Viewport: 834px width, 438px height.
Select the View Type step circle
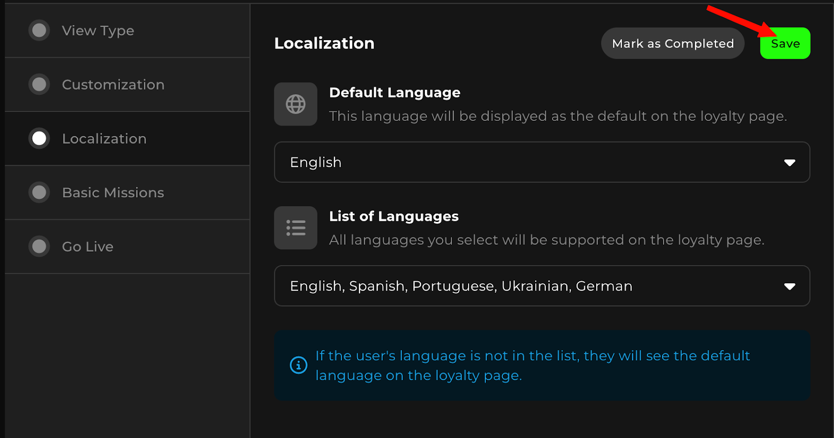pos(39,31)
